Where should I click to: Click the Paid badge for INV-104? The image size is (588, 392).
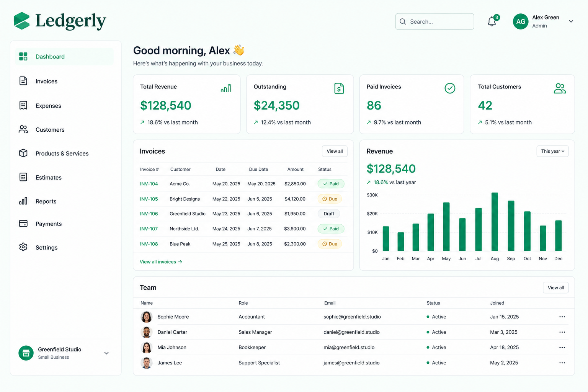point(331,184)
